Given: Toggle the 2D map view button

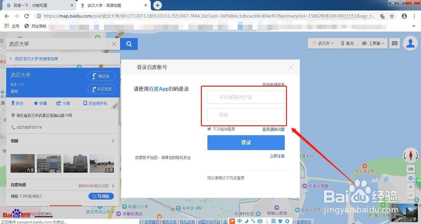Looking at the screenshot, I should click(x=410, y=169).
